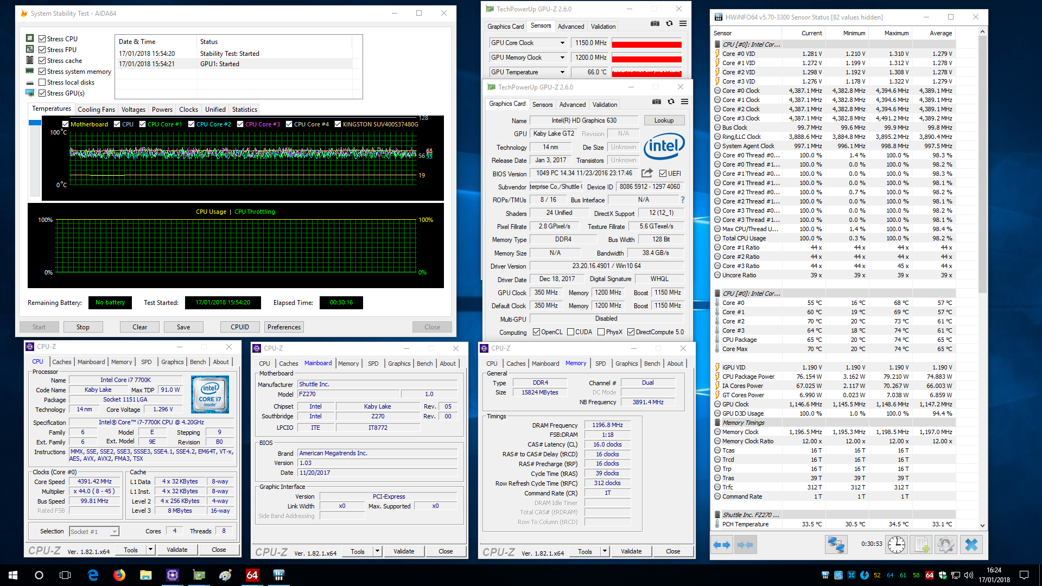Click AIDA64 taskbar icon
The image size is (1042, 586).
(252, 575)
